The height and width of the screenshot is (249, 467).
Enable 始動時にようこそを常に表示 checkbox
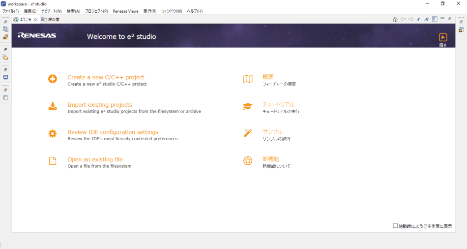tap(395, 226)
